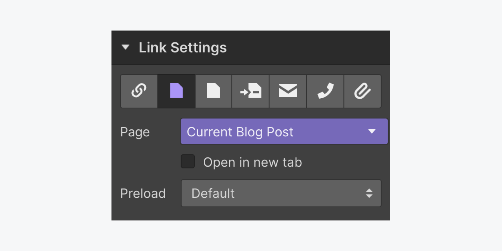
Task: Click the 'Open in new tab' label text
Action: [253, 162]
